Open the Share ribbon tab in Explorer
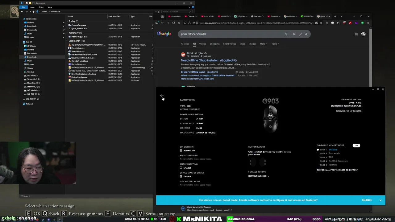The height and width of the screenshot is (222, 395). pos(41,7)
